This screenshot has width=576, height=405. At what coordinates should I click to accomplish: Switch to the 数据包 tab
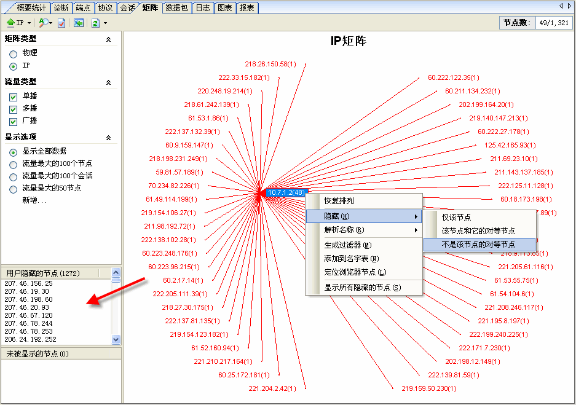176,8
